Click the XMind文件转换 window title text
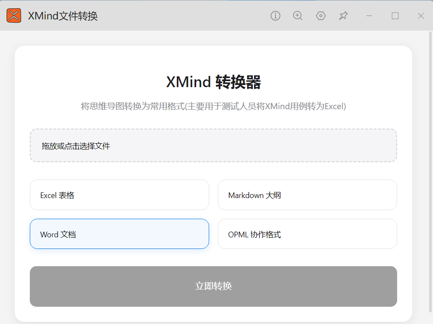The width and height of the screenshot is (433, 324). (x=63, y=16)
